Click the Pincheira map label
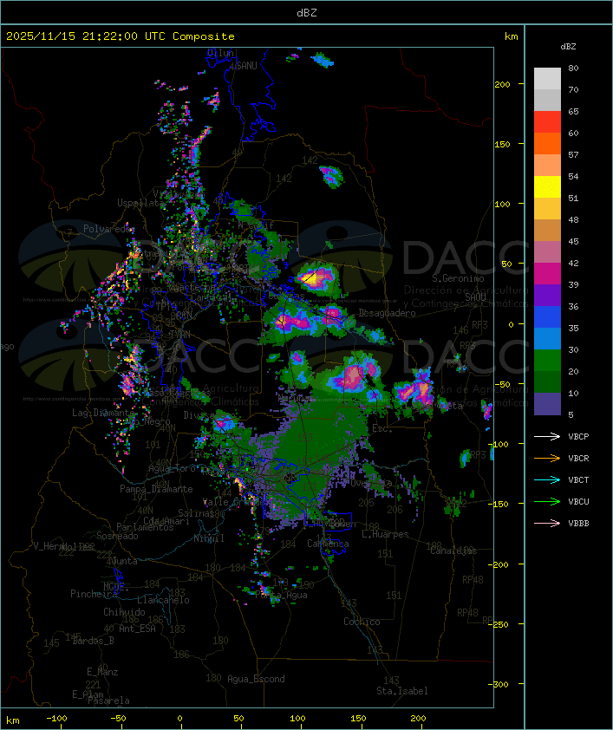Viewport: 613px width, 730px height. (x=94, y=594)
